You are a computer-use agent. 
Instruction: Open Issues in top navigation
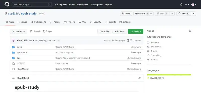[72, 4]
